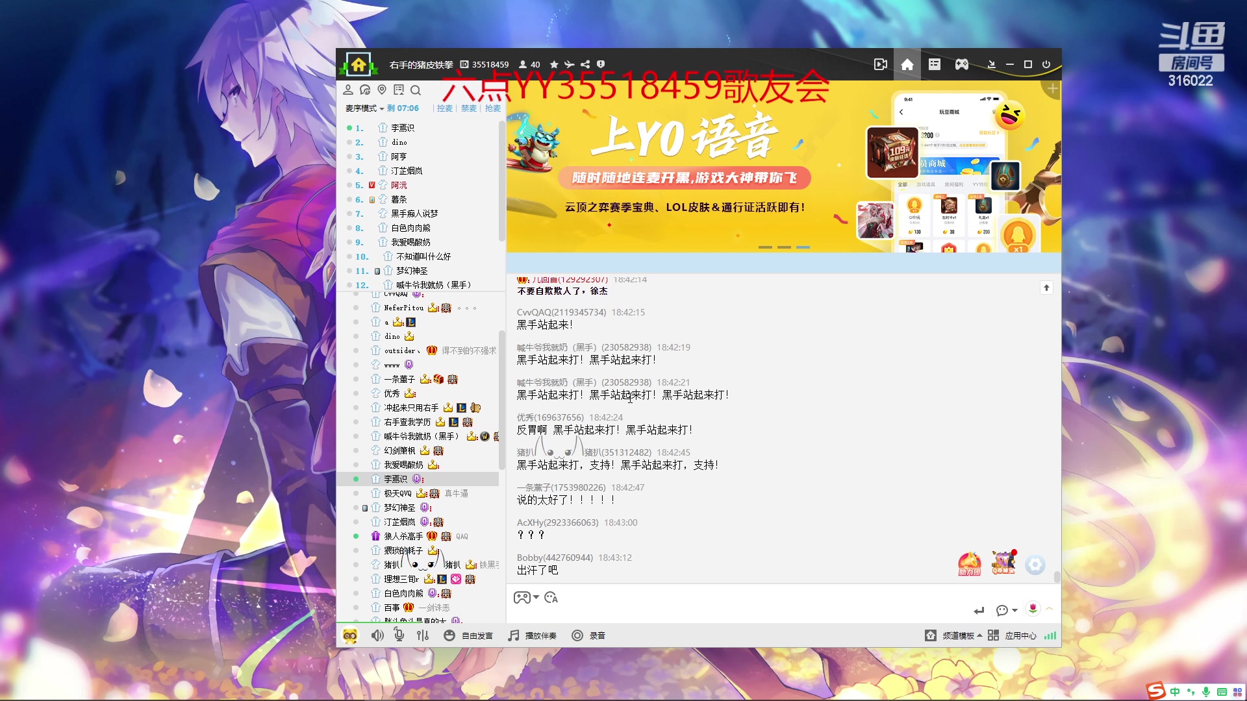Click the owl mascot icon in bottom bar

coord(350,635)
